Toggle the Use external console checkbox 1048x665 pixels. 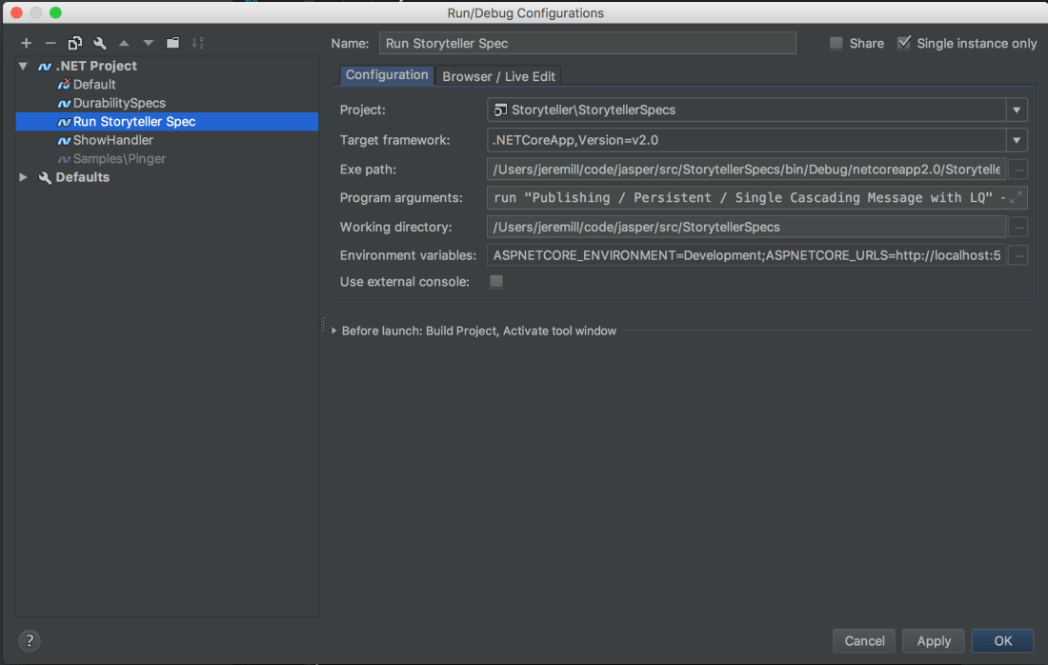point(495,282)
